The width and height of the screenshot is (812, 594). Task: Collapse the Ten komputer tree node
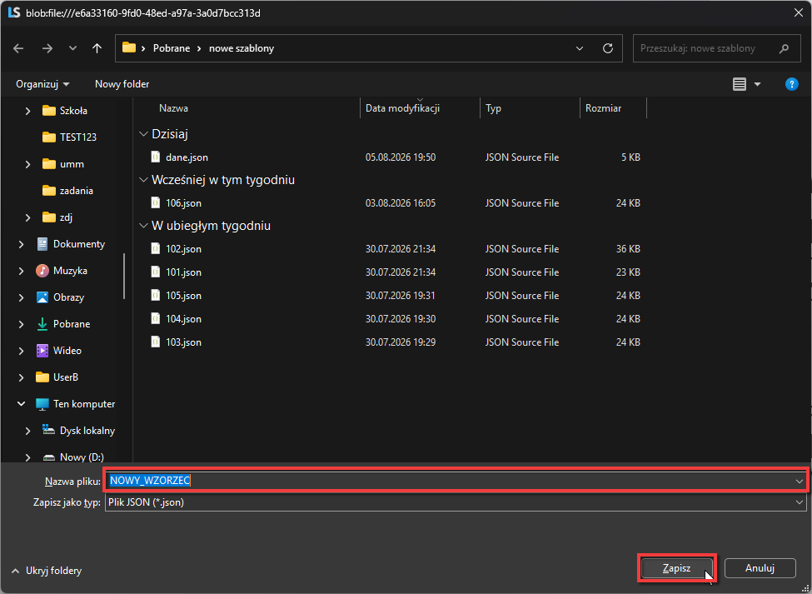21,404
